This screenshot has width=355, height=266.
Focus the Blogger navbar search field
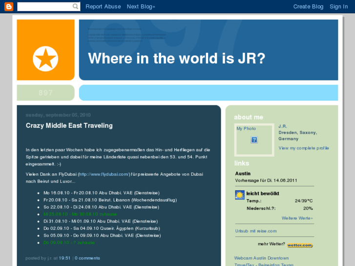49,6
